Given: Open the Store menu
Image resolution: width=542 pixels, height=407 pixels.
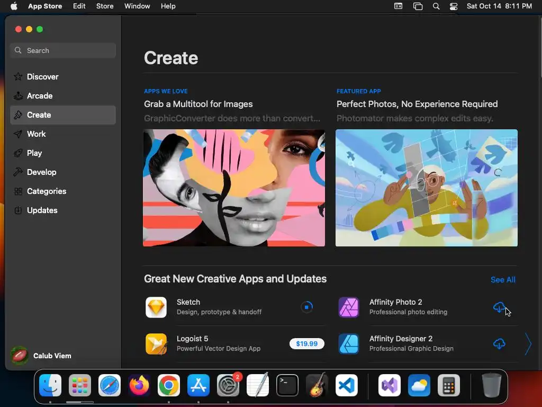Looking at the screenshot, I should click(105, 6).
